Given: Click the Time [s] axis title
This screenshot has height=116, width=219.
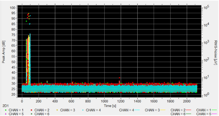Looking at the screenshot, I should tap(110, 106).
